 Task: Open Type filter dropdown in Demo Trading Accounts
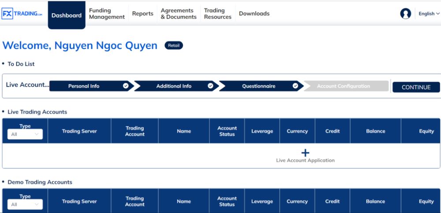click(25, 205)
